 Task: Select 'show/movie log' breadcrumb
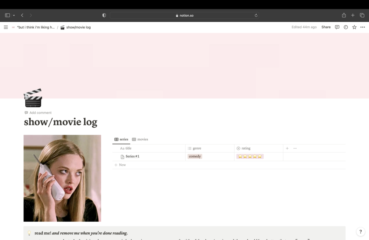point(78,27)
